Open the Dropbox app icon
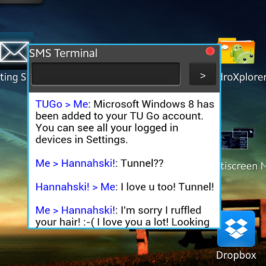The height and width of the screenshot is (266, 266). click(x=236, y=229)
